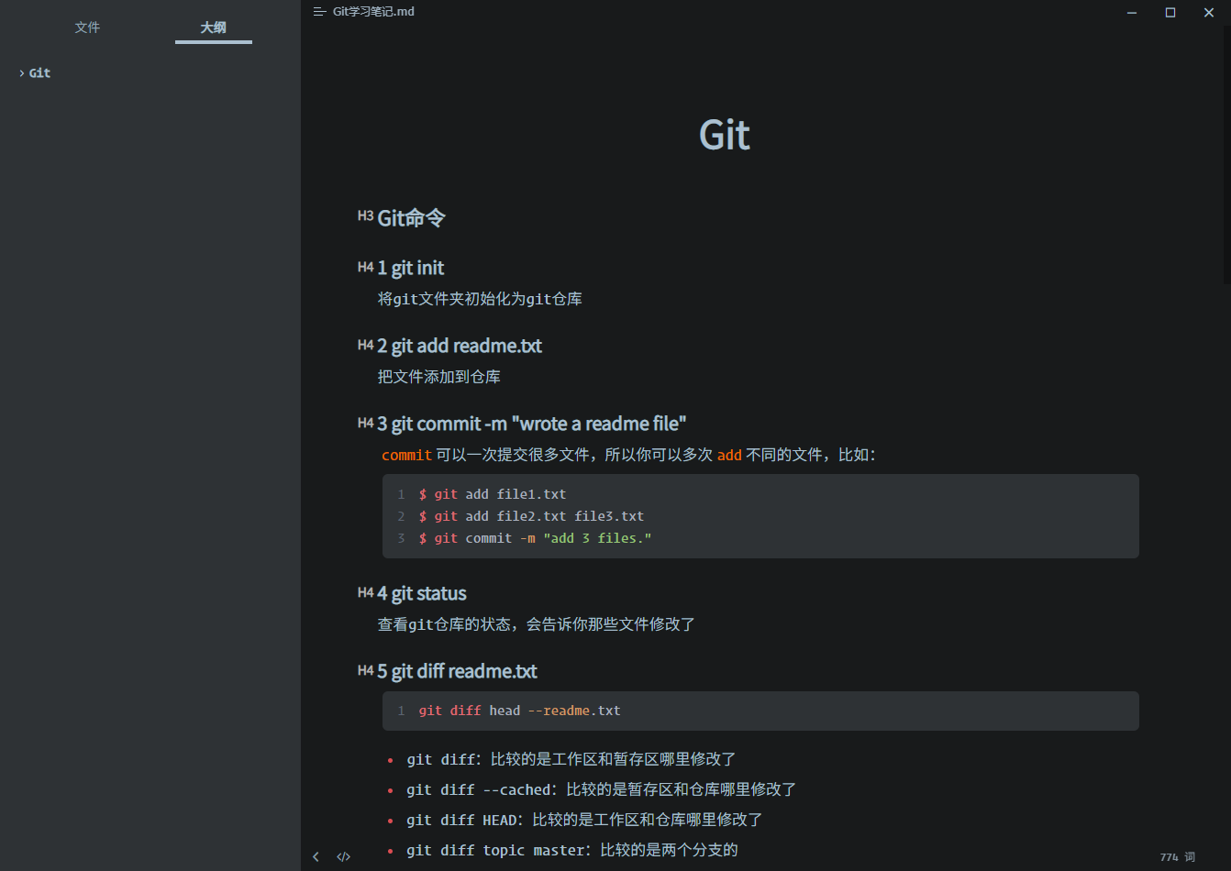
Task: Click bullet git diff: 工作区和暂存区
Action: pyautogui.click(x=571, y=759)
